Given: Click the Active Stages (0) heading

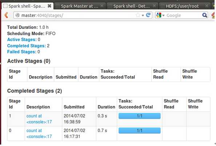Looking at the screenshot, I should [29, 61].
